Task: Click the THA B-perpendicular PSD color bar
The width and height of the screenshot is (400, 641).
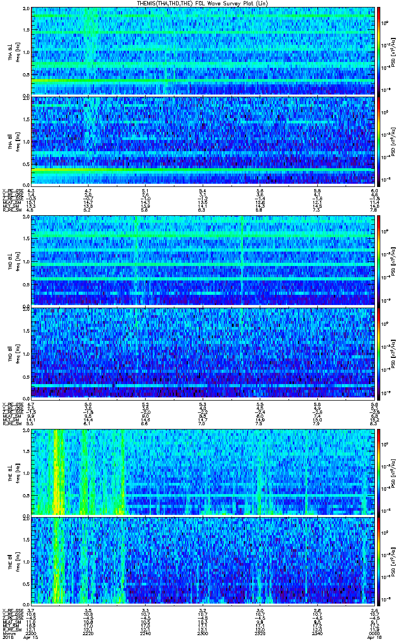Action: [x=379, y=51]
